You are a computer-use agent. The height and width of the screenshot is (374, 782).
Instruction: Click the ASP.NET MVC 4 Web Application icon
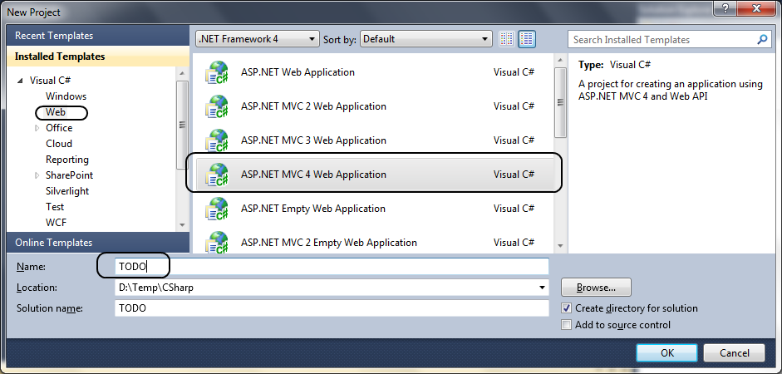[216, 175]
